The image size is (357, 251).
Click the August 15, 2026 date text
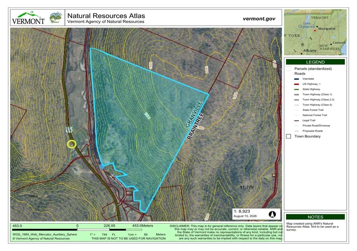pyautogui.click(x=245, y=216)
